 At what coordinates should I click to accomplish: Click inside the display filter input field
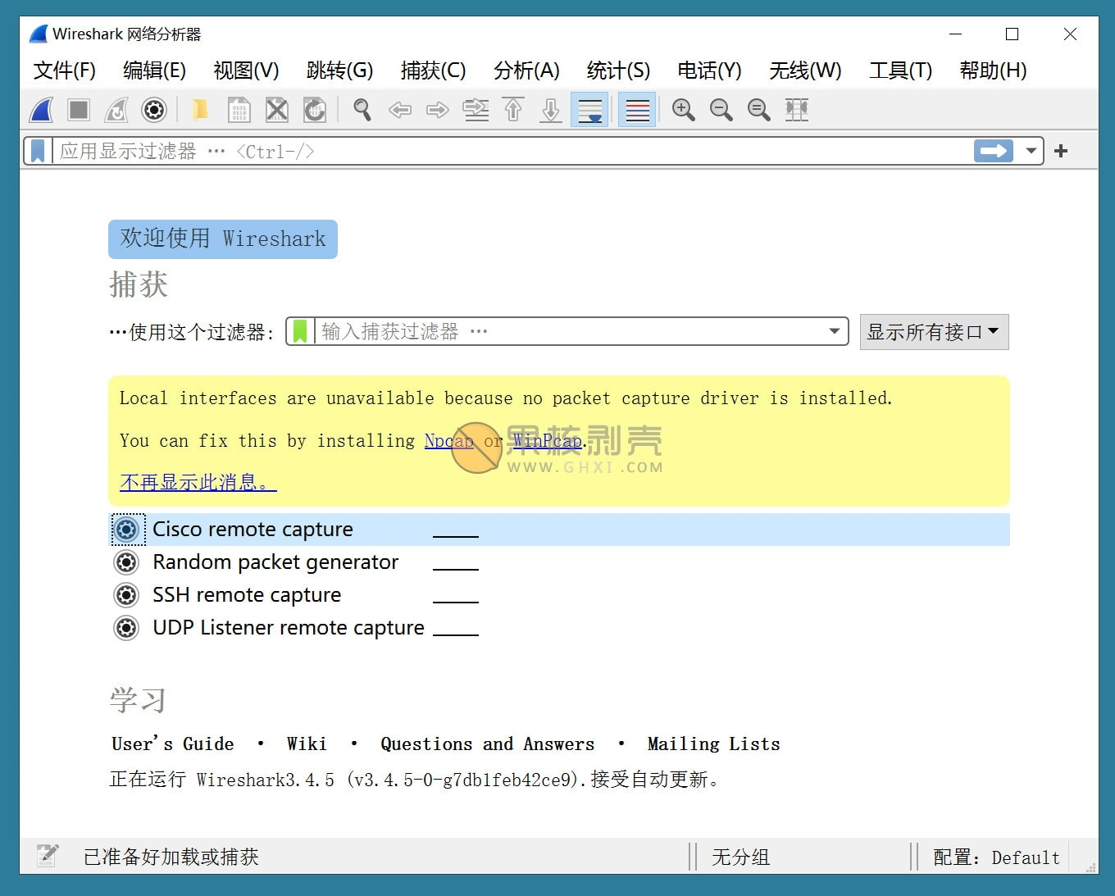tap(512, 151)
